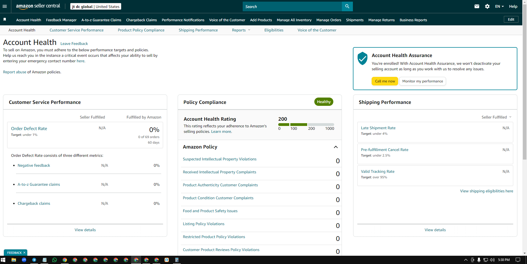Click the Leave Feedback link

tap(74, 44)
